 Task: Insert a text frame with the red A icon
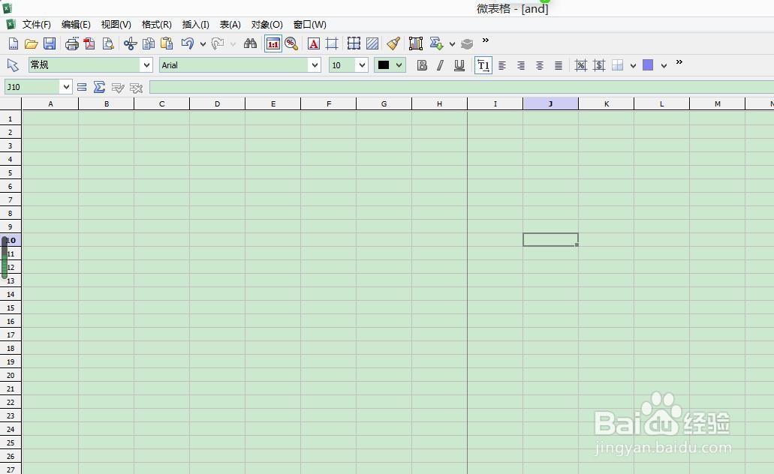tap(314, 44)
